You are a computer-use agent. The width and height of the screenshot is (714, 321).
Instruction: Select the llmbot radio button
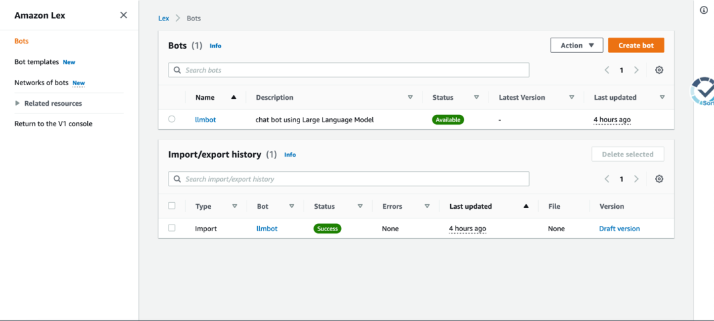pyautogui.click(x=172, y=119)
